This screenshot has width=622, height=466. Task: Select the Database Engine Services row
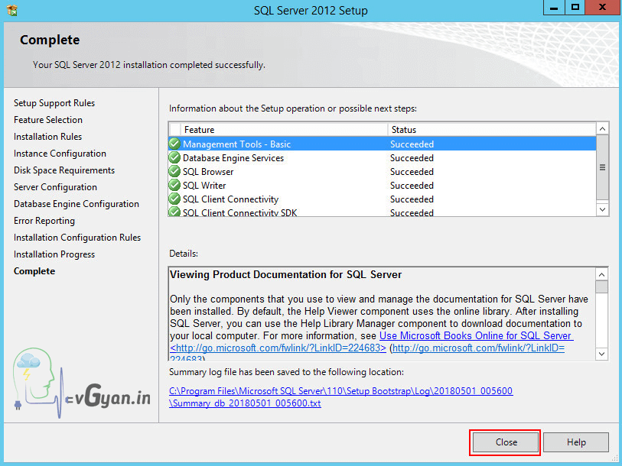coord(383,157)
